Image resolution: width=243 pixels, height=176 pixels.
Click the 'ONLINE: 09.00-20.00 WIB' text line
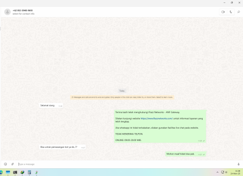point(128,140)
